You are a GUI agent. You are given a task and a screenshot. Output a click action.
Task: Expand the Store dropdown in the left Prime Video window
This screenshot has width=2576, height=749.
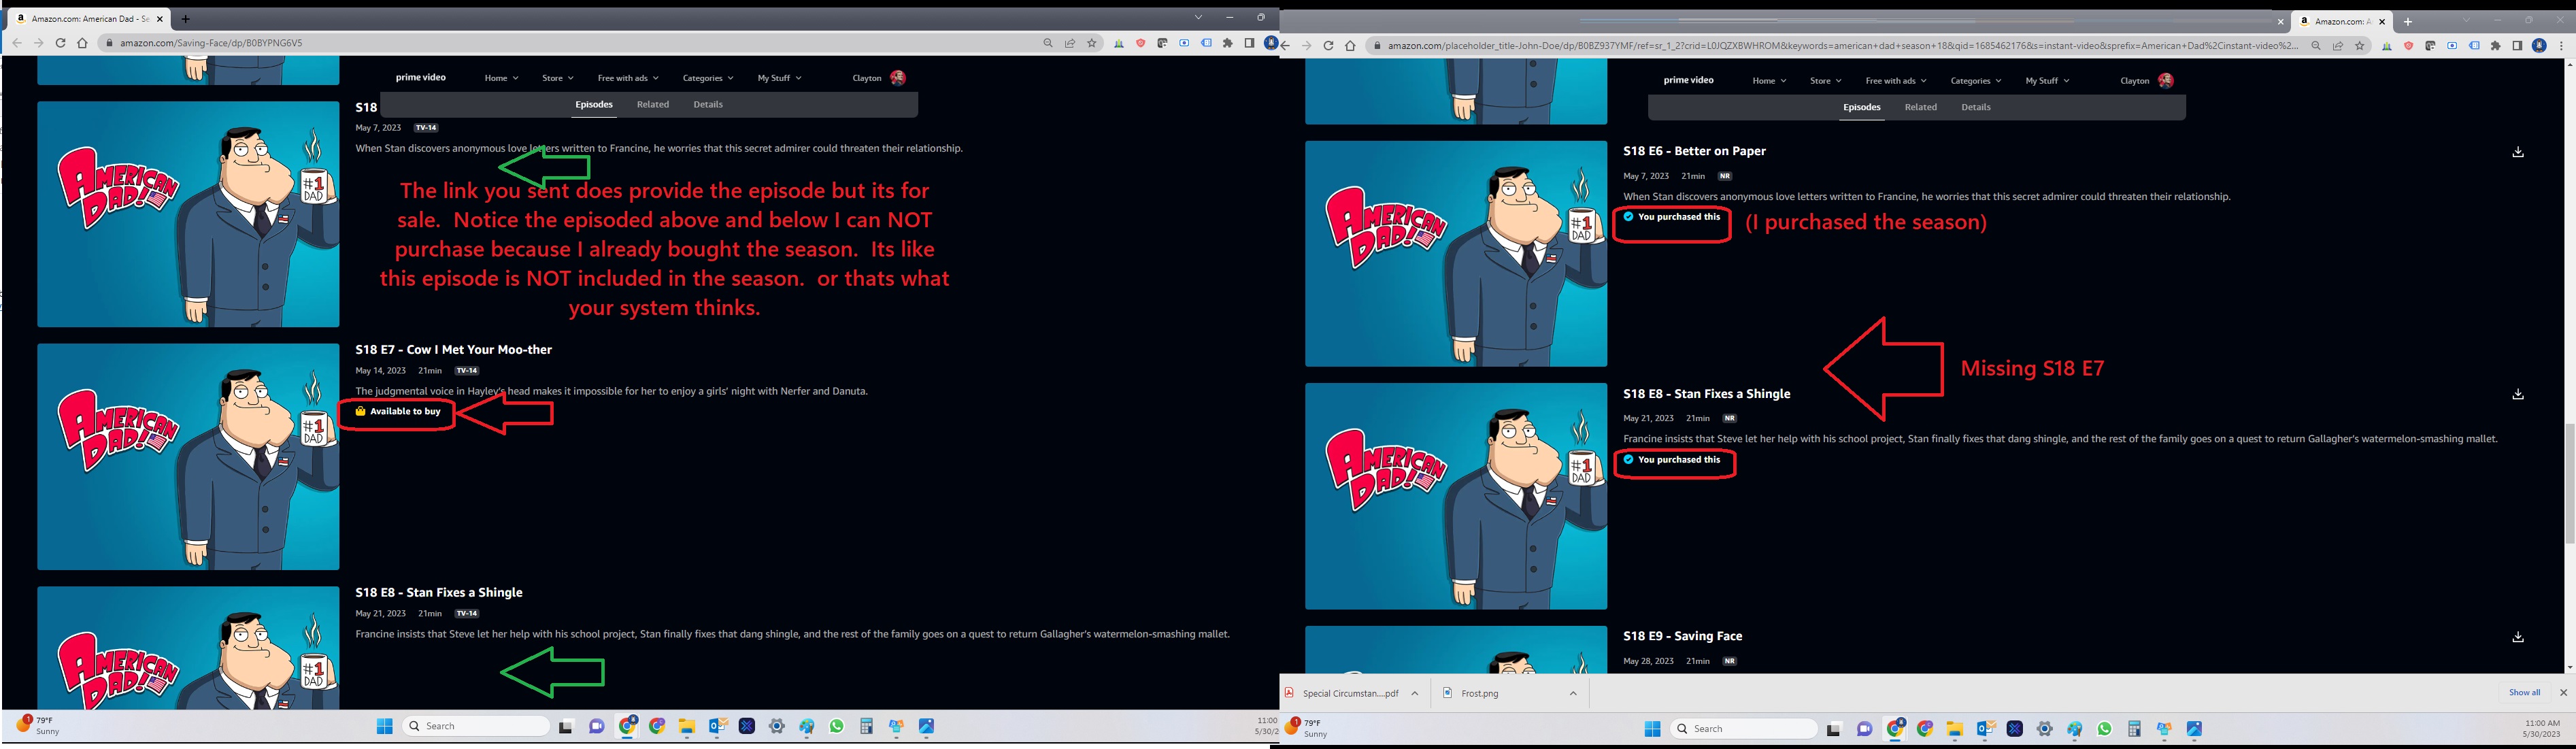pos(558,78)
